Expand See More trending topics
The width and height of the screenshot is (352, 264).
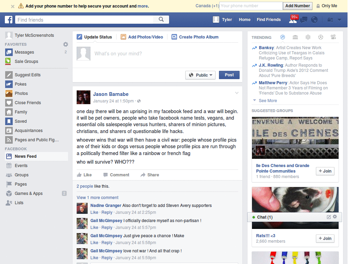point(267,101)
